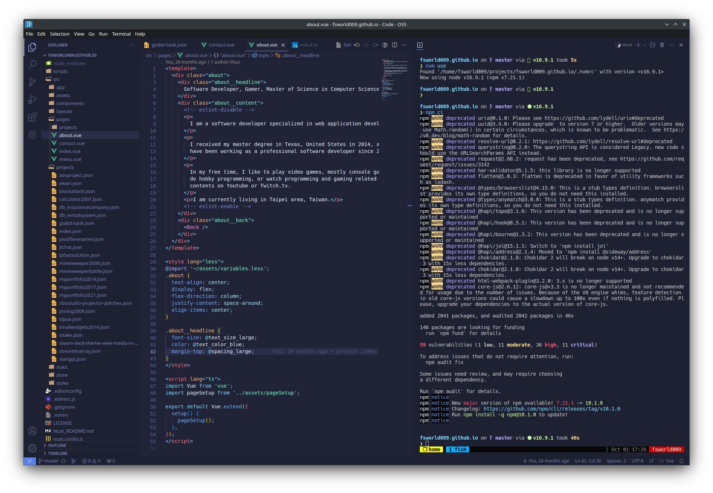This screenshot has height=493, width=713.
Task: Open notifications bell in status bar
Action: pos(681,461)
